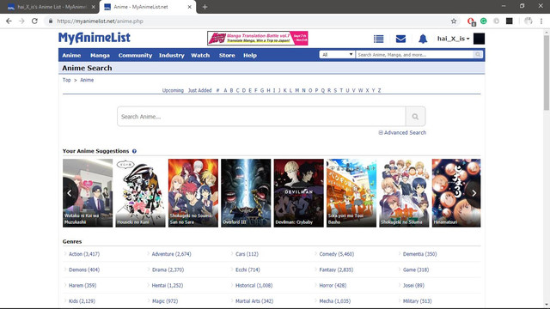Screen dimensions: 550x309
Task: Switch to the hai_X_is's Anime List tab
Action: pyautogui.click(x=52, y=7)
